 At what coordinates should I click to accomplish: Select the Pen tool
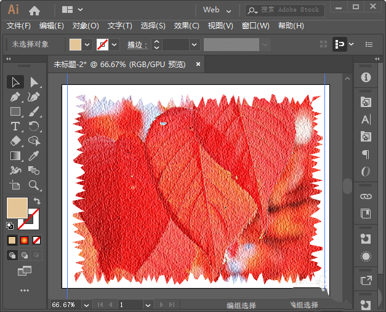point(16,97)
